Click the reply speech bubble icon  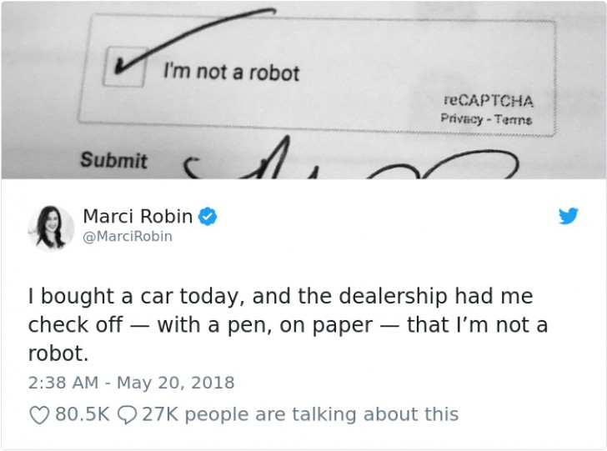127,415
